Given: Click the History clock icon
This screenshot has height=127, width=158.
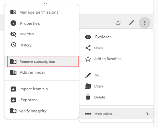Looking at the screenshot, I should click(13, 45).
